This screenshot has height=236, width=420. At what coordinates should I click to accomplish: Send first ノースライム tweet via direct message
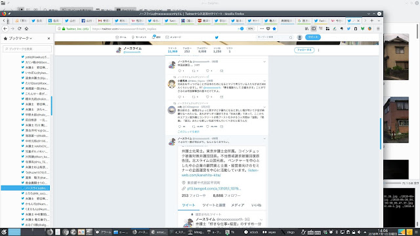click(x=222, y=71)
